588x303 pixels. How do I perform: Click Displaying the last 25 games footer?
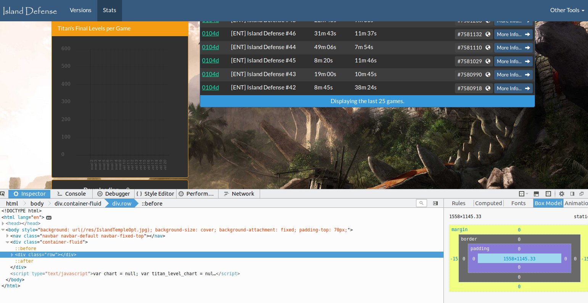[x=367, y=101]
